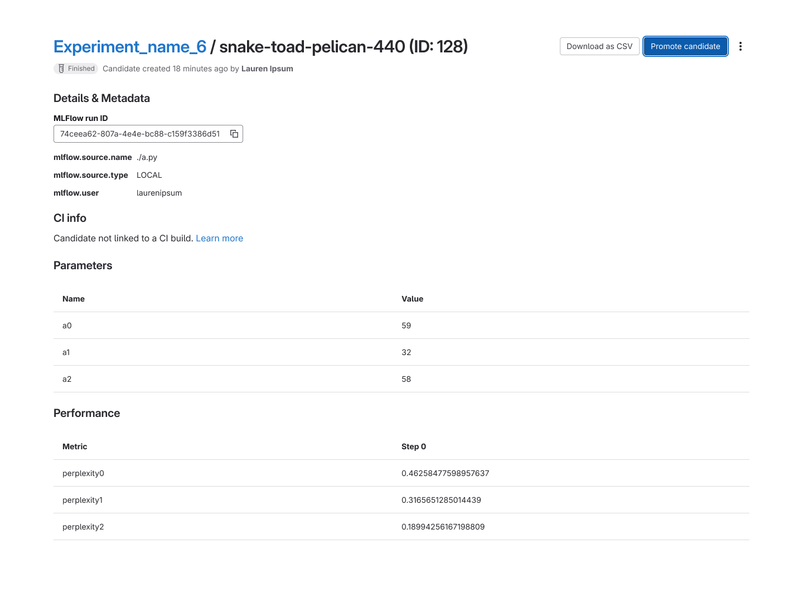
Task: Select the mlflow.source.name label
Action: point(93,157)
